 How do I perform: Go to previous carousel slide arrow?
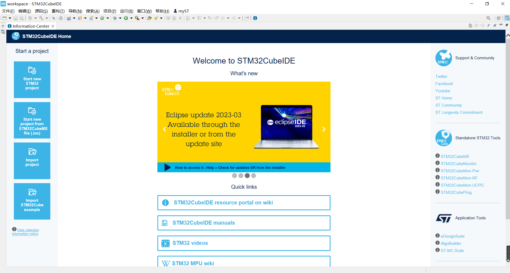(164, 129)
